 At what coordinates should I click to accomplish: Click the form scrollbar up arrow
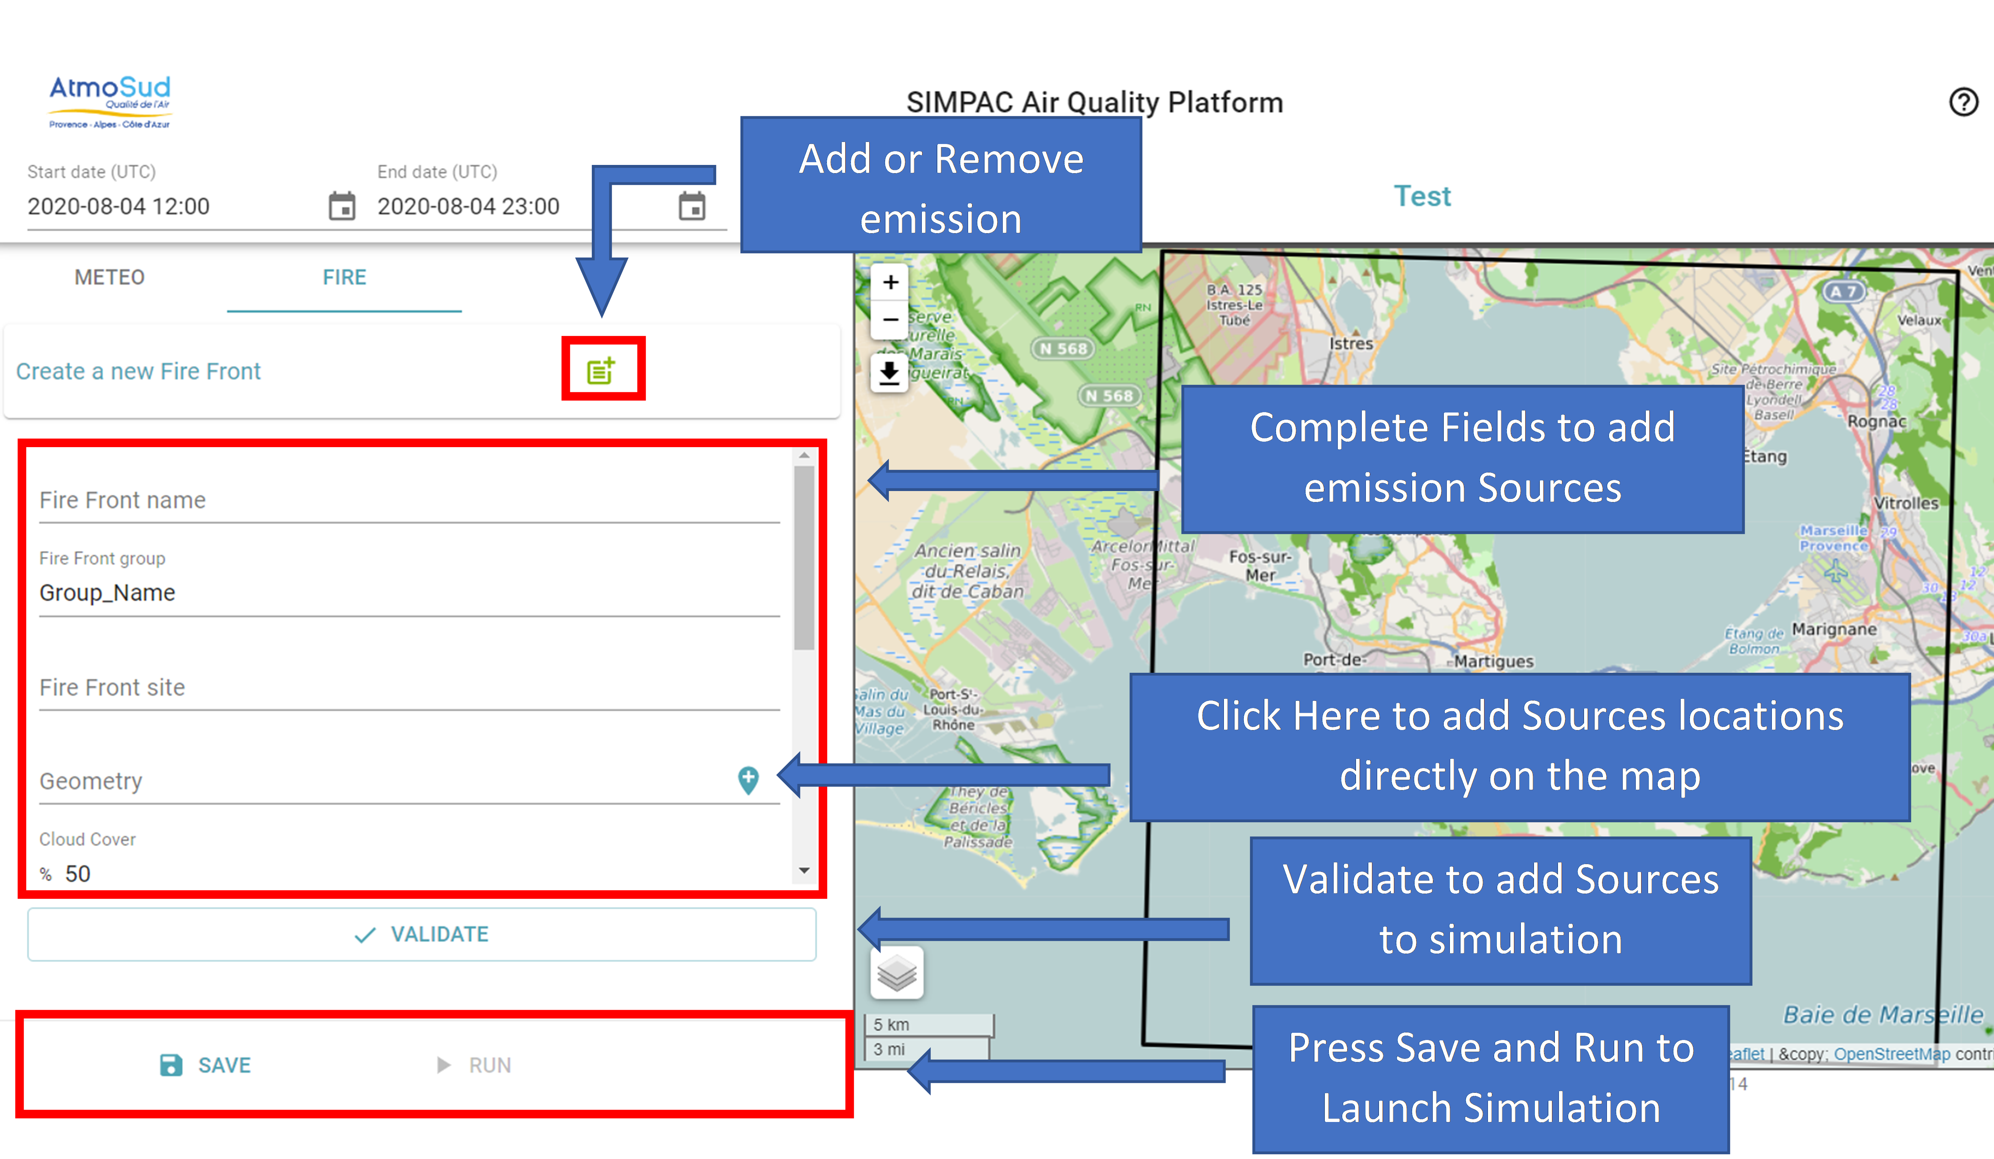coord(804,456)
